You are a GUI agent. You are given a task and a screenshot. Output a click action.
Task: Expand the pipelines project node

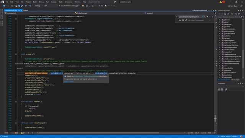[x=219, y=27]
